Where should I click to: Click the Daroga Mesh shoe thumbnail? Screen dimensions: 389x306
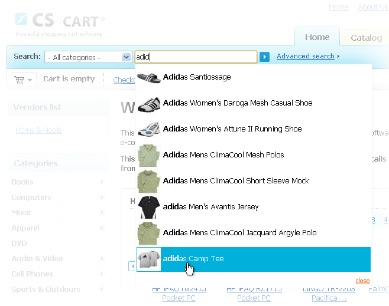149,104
